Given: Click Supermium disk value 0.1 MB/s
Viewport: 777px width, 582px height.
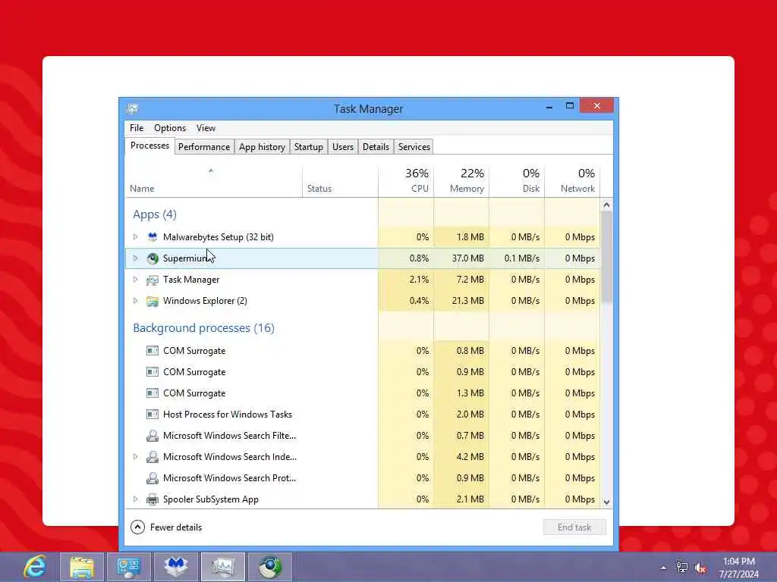Looking at the screenshot, I should [x=522, y=258].
